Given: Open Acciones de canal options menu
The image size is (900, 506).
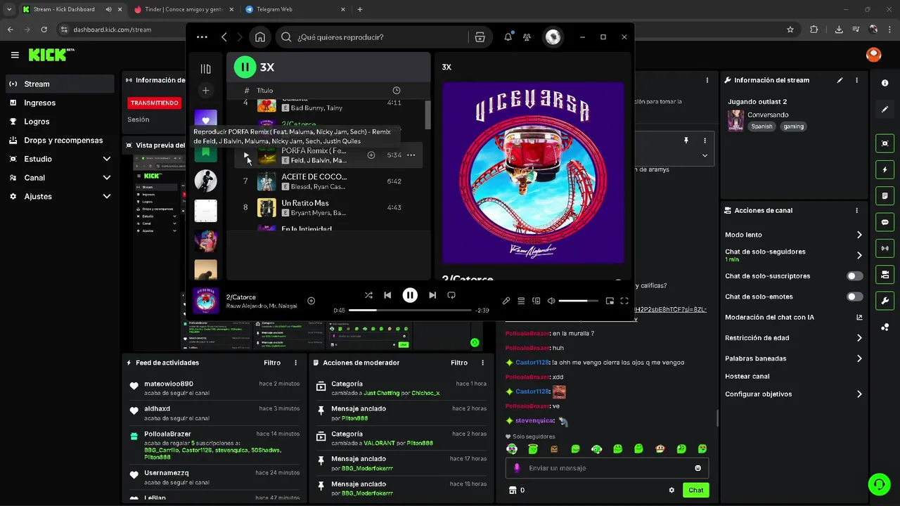Looking at the screenshot, I should (856, 210).
